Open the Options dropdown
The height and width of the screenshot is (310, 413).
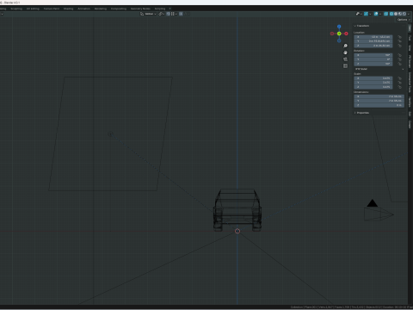click(404, 20)
